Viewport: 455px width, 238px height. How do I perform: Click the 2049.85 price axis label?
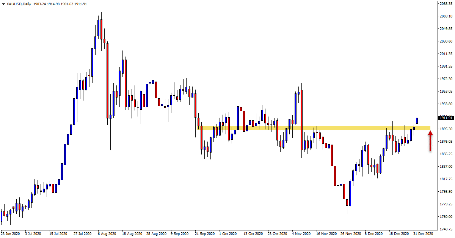pos(446,29)
